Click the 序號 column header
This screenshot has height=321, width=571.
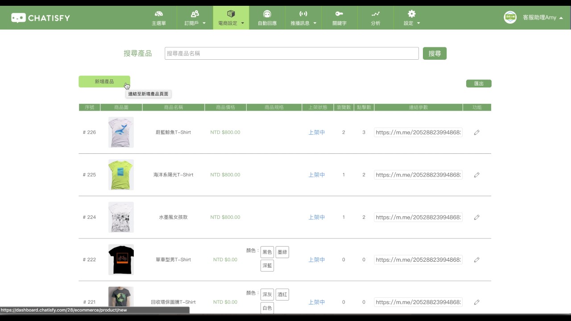[x=89, y=107]
